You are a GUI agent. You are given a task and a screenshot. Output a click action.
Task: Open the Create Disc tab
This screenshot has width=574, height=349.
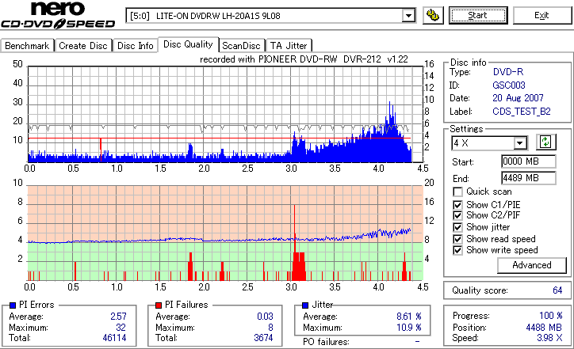83,46
